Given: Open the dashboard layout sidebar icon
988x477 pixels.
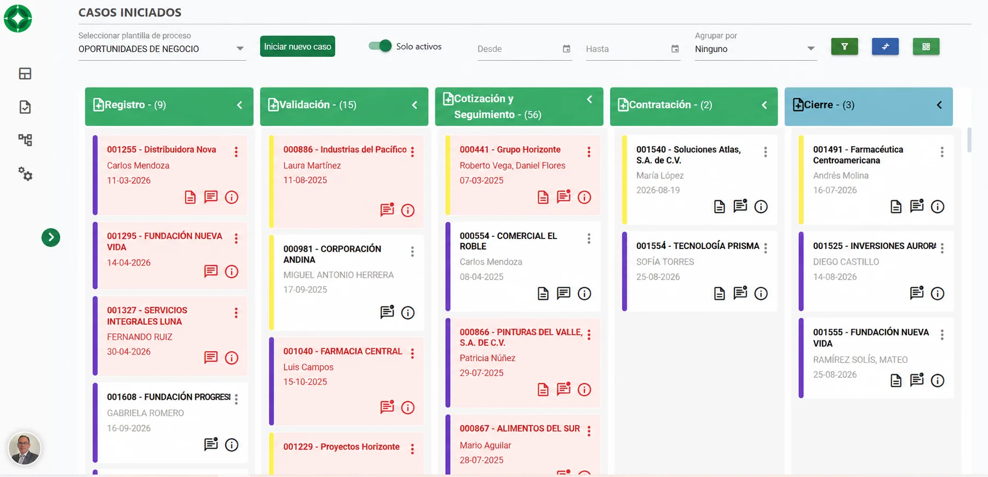Looking at the screenshot, I should (x=25, y=74).
